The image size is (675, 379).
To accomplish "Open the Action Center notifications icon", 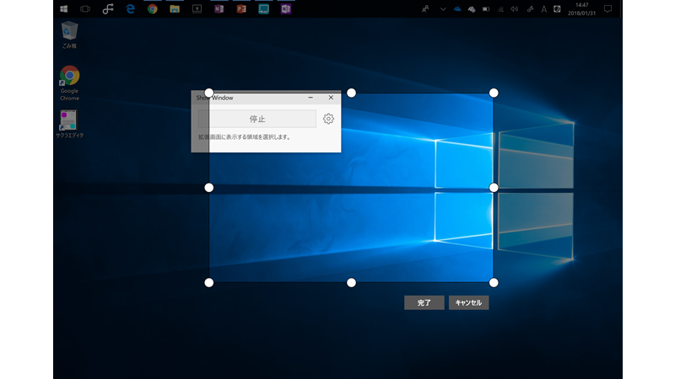I will click(607, 9).
